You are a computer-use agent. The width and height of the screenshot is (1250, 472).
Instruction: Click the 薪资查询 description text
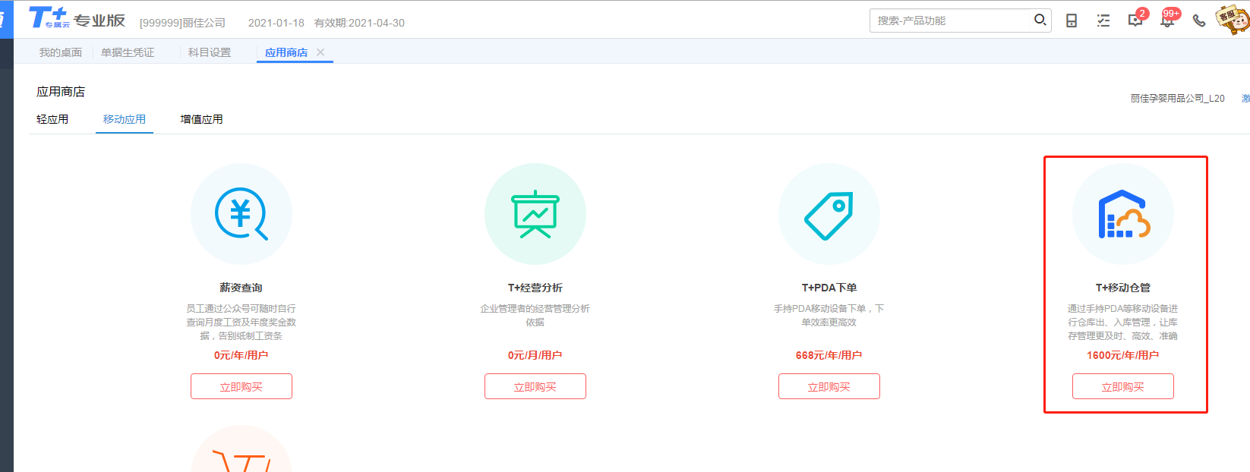coord(241,323)
